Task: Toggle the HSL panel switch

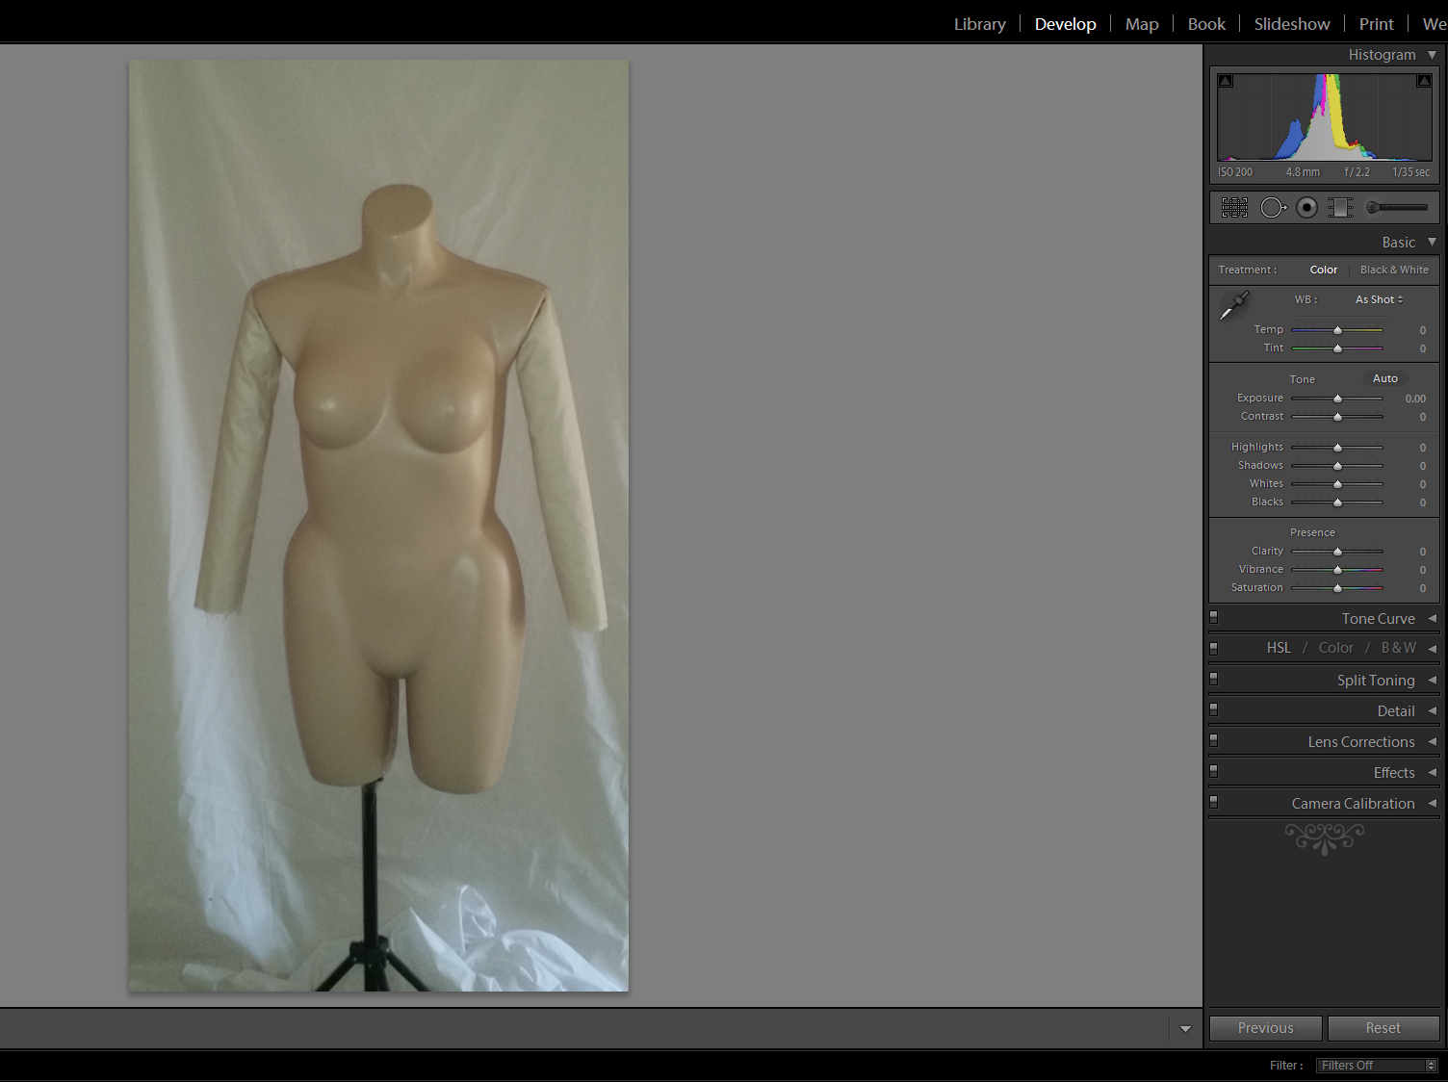Action: [x=1214, y=648]
